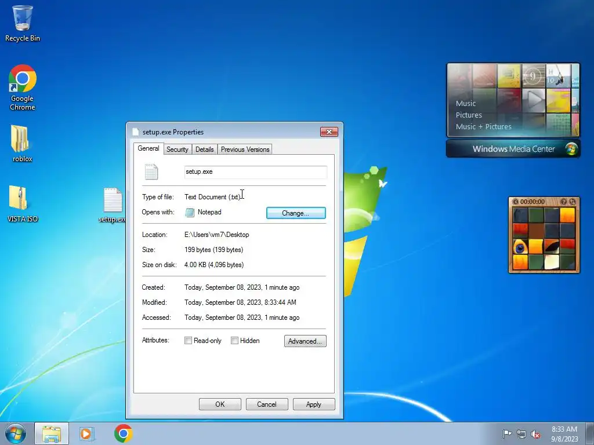The width and height of the screenshot is (594, 445).
Task: Click the size value 199 bytes
Action: click(213, 250)
